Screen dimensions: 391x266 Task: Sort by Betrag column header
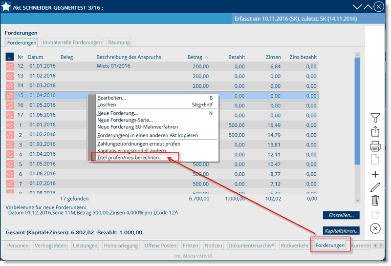pos(195,57)
